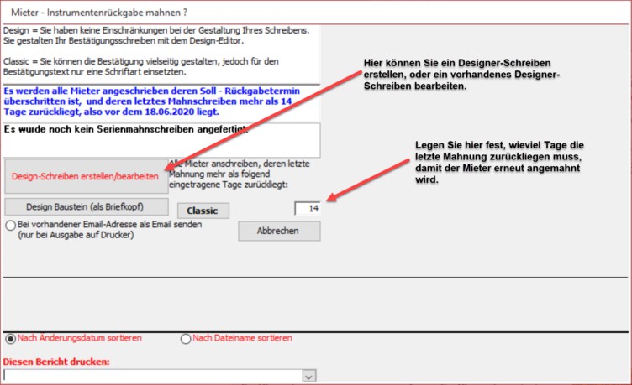The image size is (632, 385).
Task: Enable sending as Email when address exists
Action: click(10, 225)
